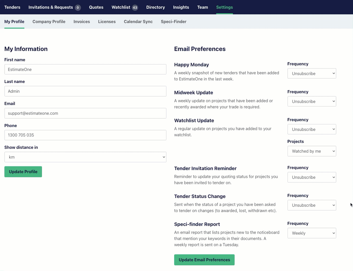Click the Show distance in label

(21, 147)
